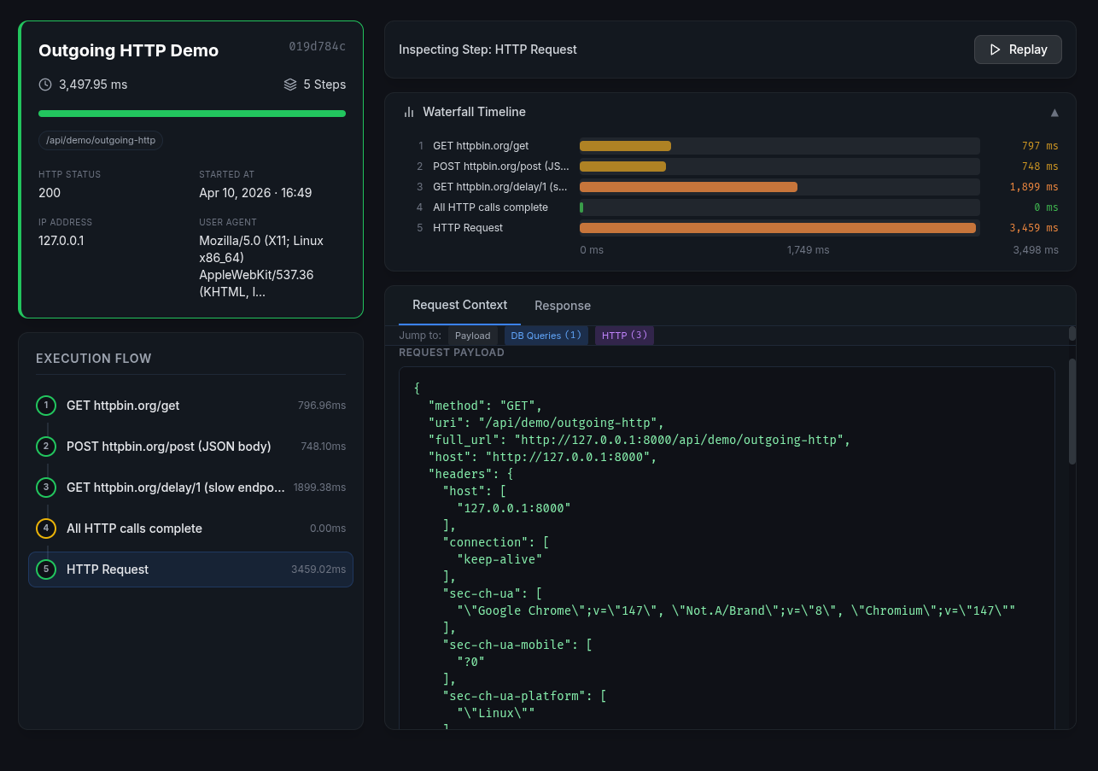
Task: Click the layers icon beside 5 Steps
Action: coord(290,85)
